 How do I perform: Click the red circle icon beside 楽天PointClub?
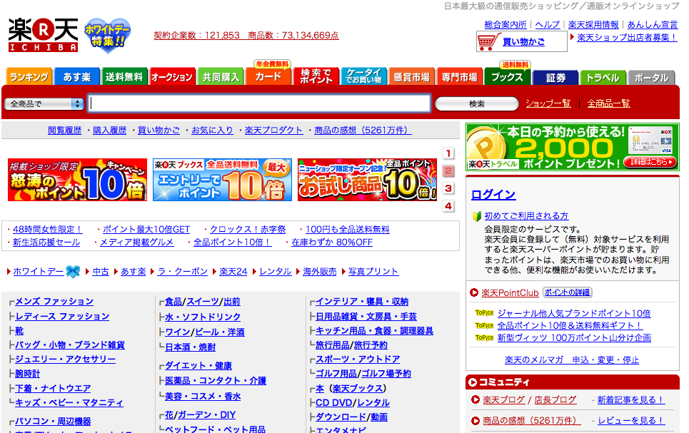click(x=473, y=292)
